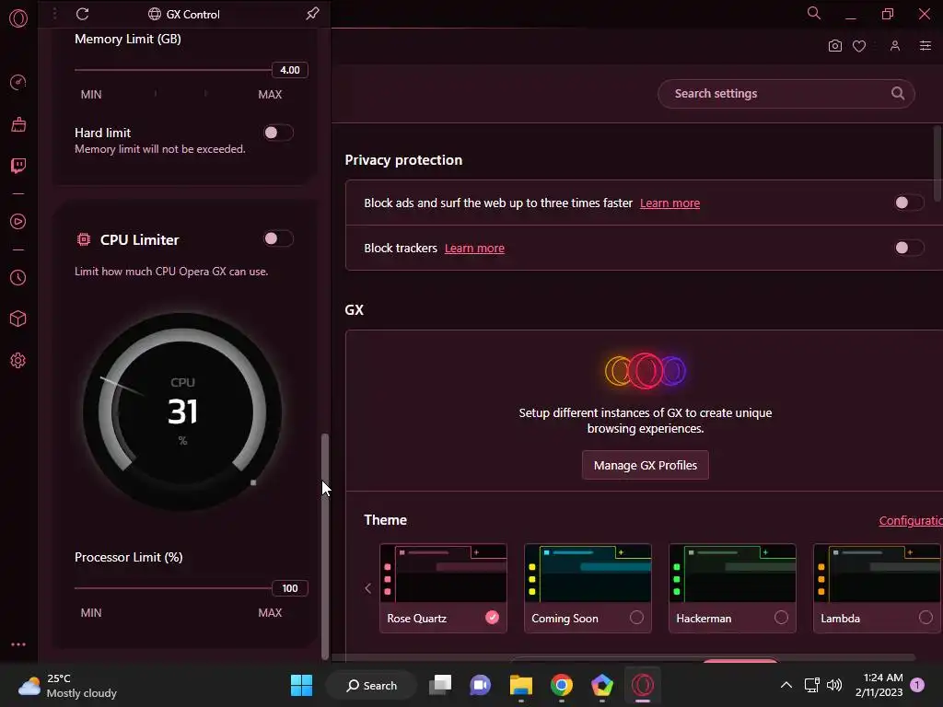Enable Block ads toggle

click(x=908, y=203)
